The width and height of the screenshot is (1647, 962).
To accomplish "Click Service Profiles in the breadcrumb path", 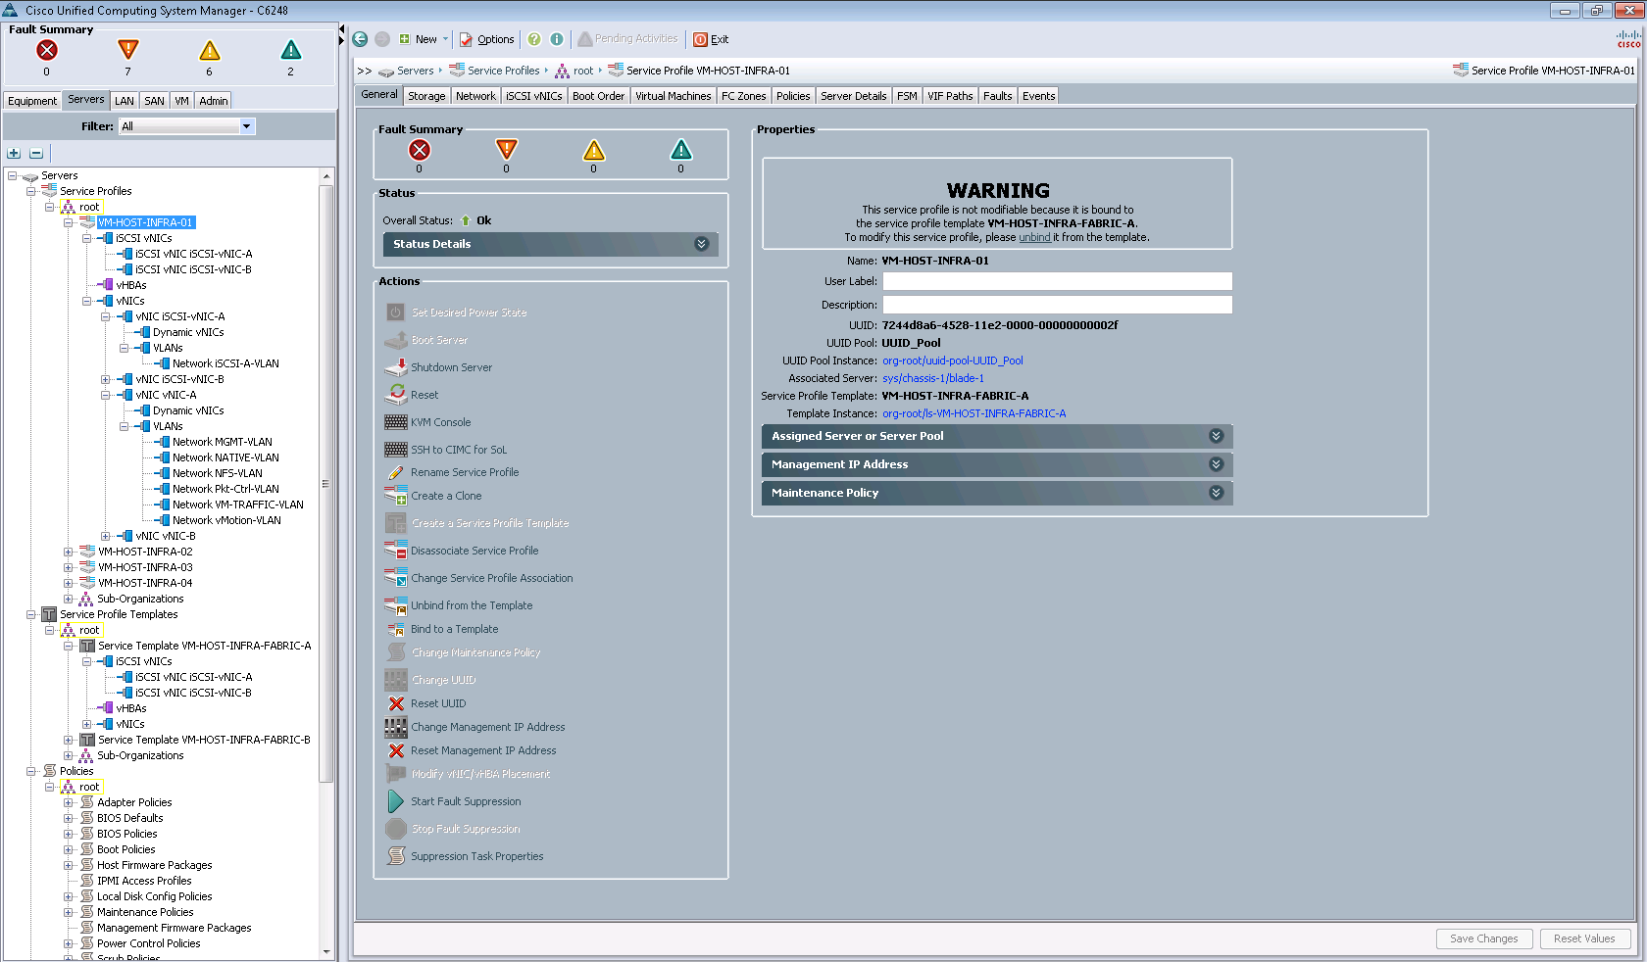I will (504, 71).
